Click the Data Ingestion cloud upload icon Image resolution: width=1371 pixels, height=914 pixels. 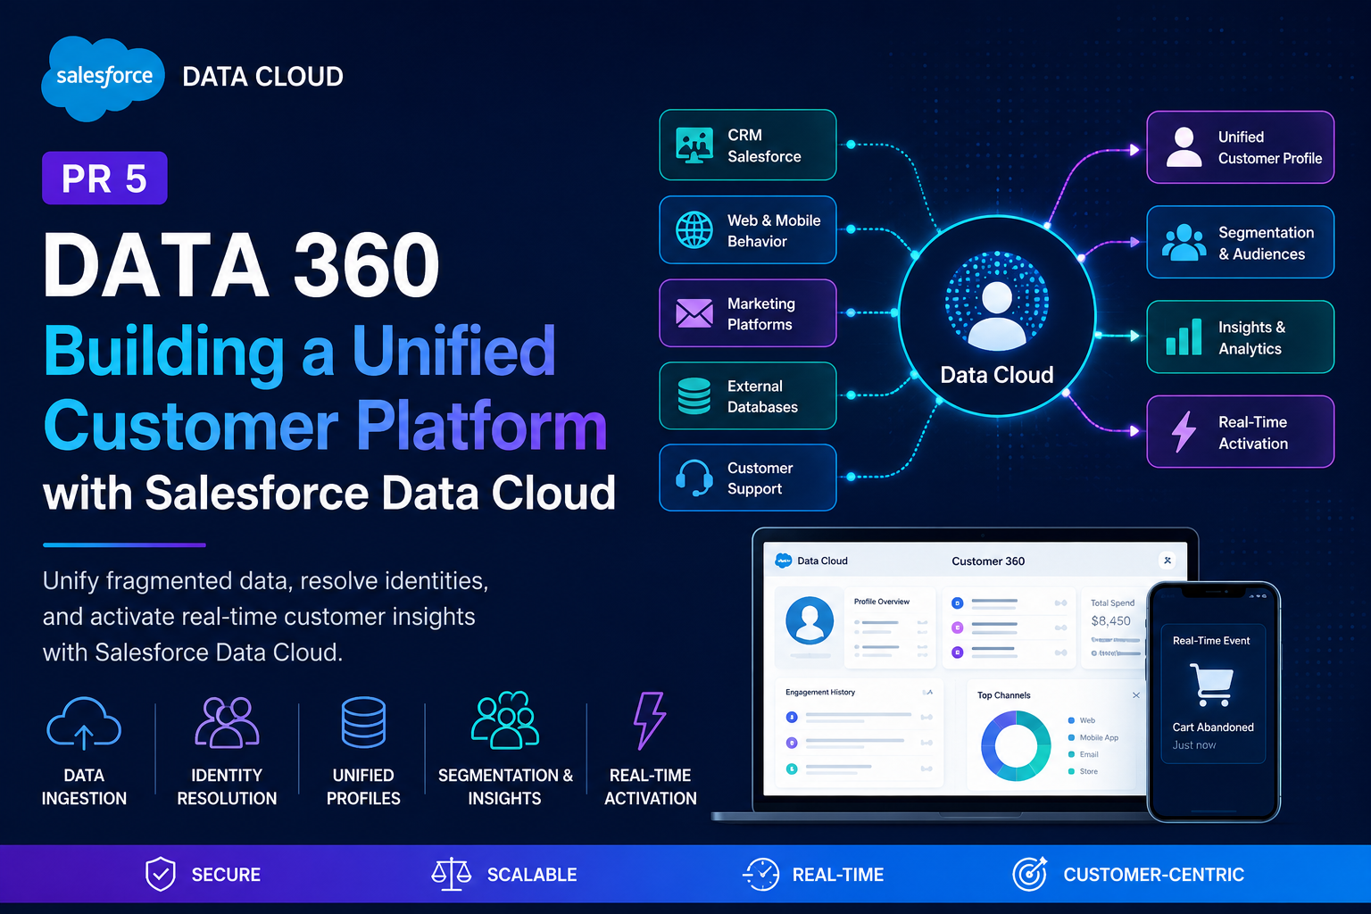pos(84,723)
